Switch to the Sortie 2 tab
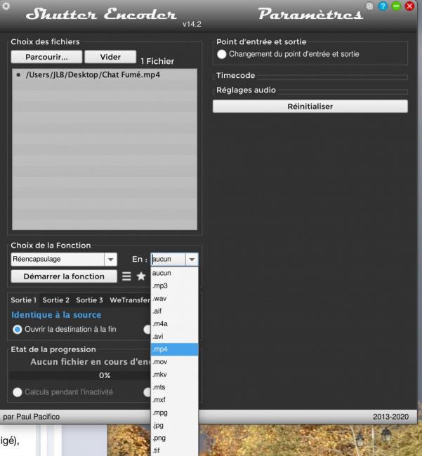This screenshot has width=422, height=456. pyautogui.click(x=57, y=300)
